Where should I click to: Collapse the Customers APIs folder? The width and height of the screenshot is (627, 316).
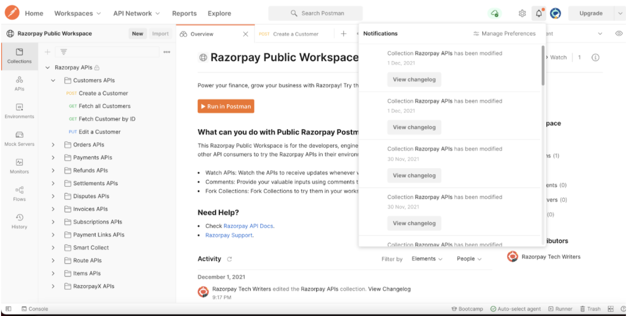53,80
